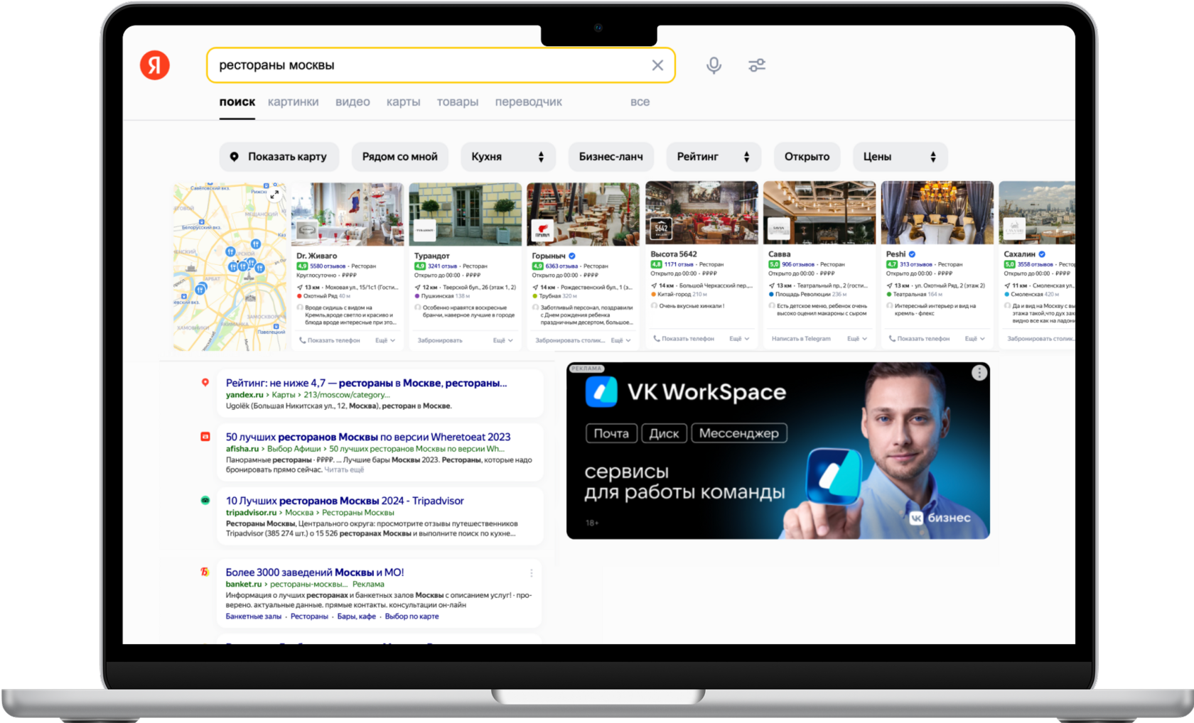Switch to the 'карты' tab
The image size is (1194, 723).
pyautogui.click(x=403, y=102)
